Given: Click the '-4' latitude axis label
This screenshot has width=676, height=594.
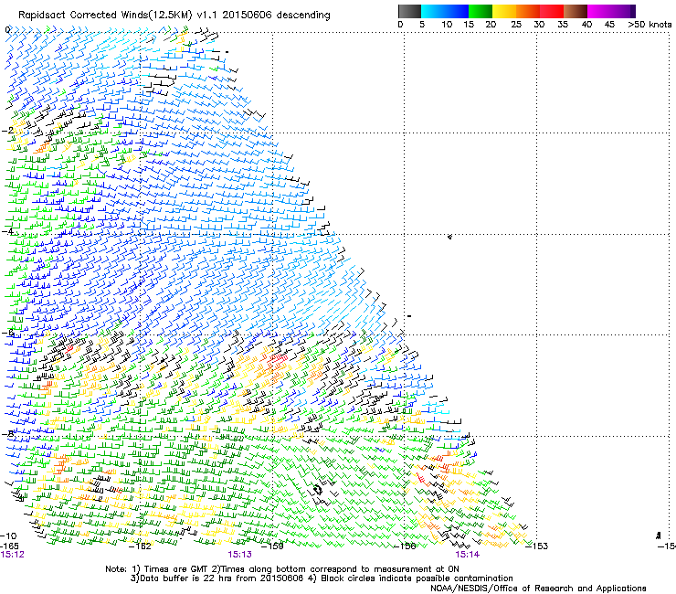Looking at the screenshot, I should click(7, 231).
